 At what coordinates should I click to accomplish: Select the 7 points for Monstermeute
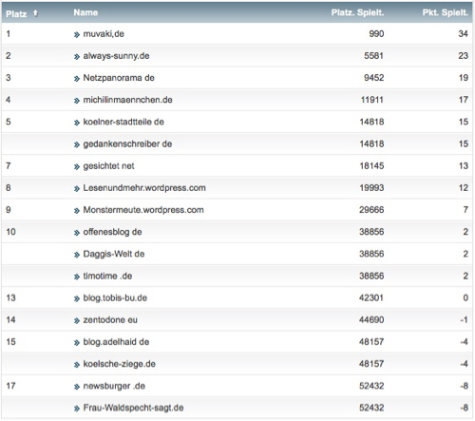tap(465, 210)
